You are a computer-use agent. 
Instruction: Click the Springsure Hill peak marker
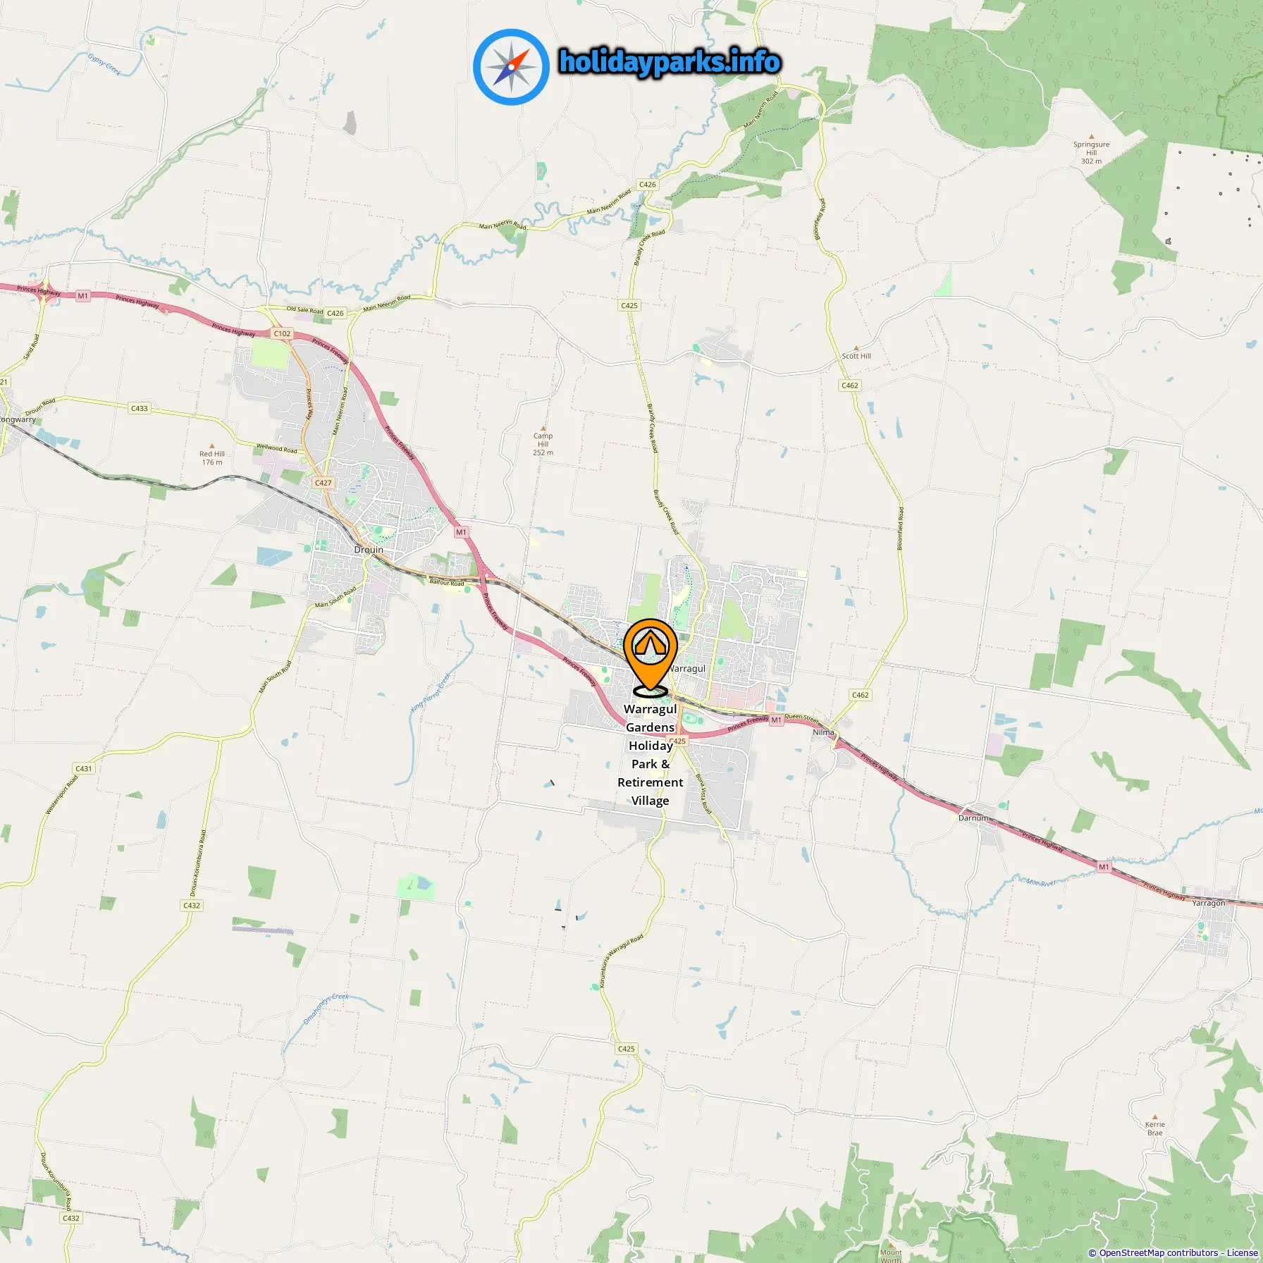tap(1091, 137)
